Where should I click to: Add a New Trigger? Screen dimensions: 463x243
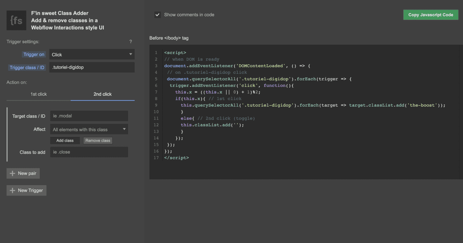pos(27,191)
